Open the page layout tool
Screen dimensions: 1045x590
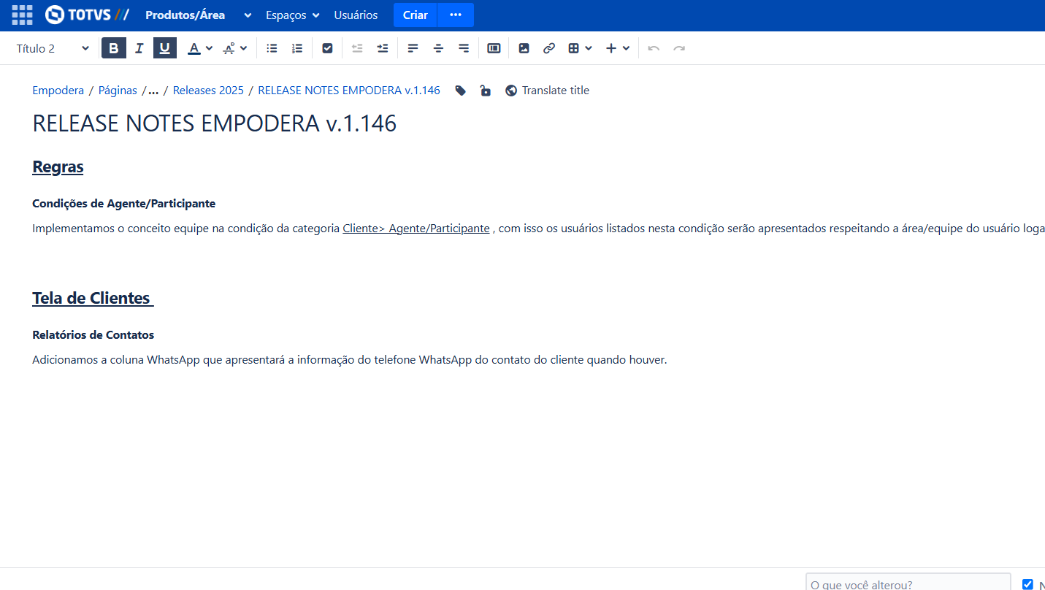(494, 48)
